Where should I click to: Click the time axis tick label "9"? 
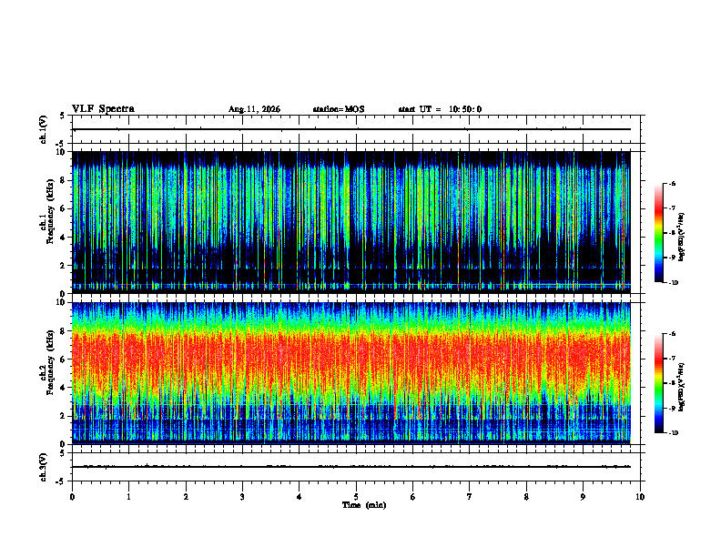(583, 497)
